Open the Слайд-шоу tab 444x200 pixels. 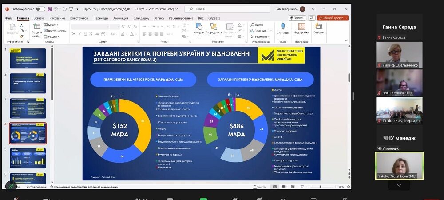click(x=141, y=18)
